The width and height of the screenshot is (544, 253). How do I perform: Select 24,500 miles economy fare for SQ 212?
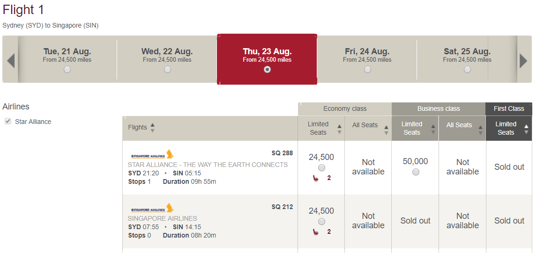click(x=321, y=222)
